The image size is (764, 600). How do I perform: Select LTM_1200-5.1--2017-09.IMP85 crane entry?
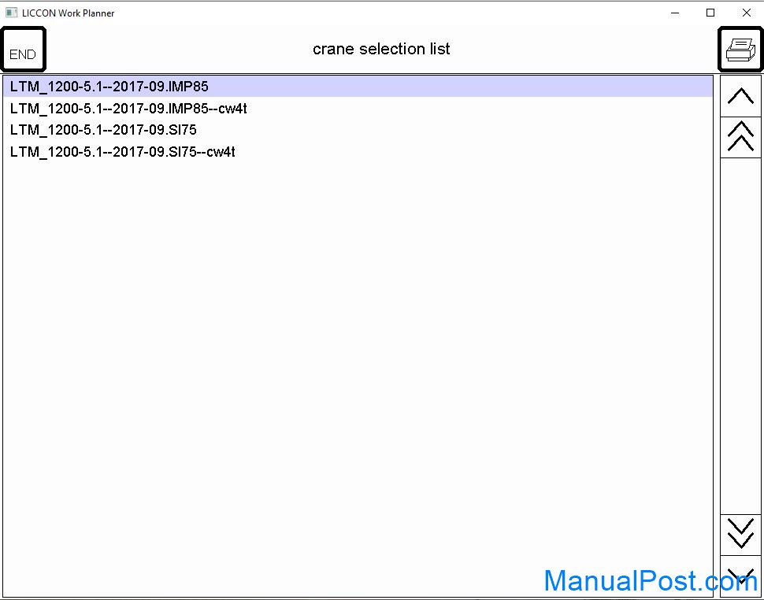tap(358, 86)
